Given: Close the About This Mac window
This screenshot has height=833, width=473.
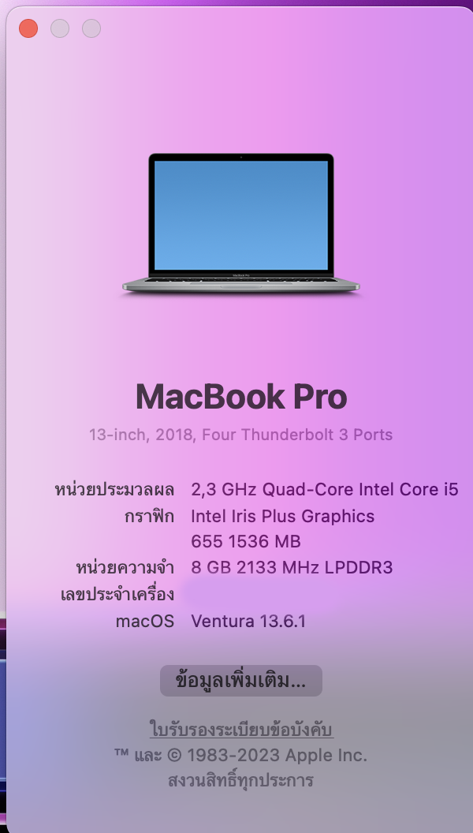Looking at the screenshot, I should (x=28, y=28).
